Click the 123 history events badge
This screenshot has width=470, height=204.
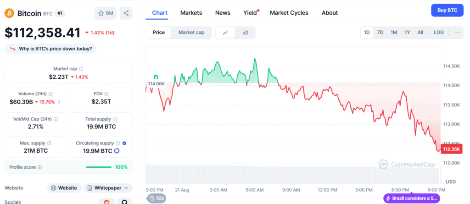pyautogui.click(x=156, y=198)
